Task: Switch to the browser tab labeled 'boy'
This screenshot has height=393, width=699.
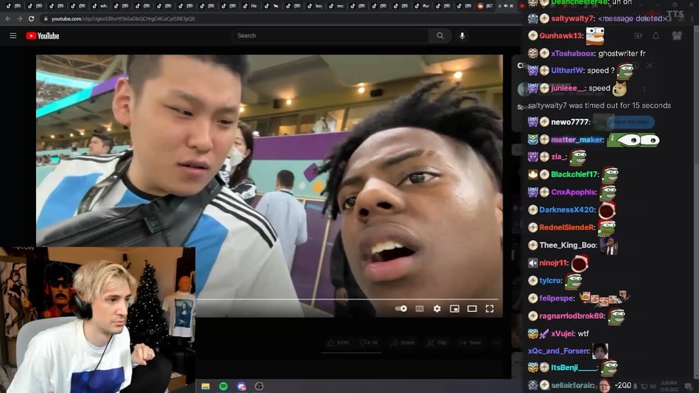Action: (x=315, y=6)
